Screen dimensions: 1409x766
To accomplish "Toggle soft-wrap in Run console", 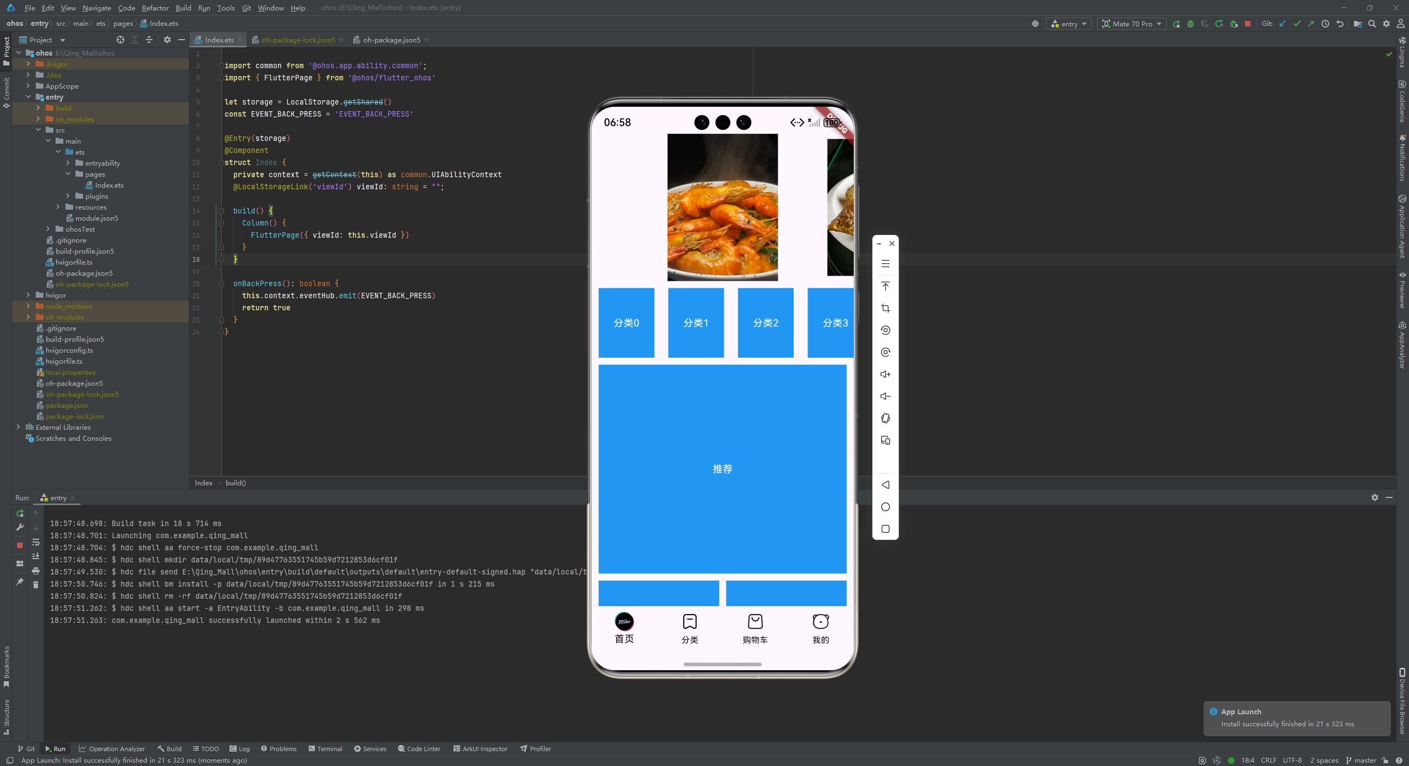I will 36,542.
